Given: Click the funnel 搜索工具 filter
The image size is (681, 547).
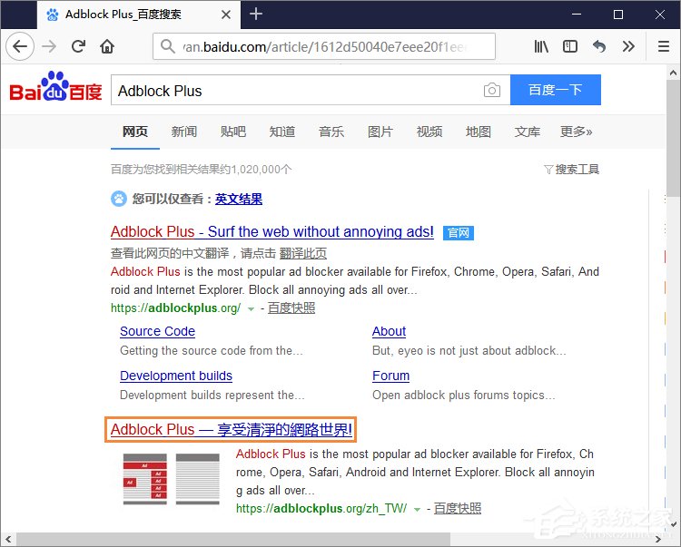Looking at the screenshot, I should click(571, 169).
